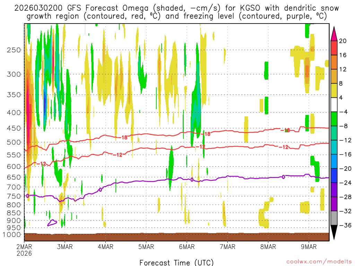Click the 4MAR time axis label
This screenshot has height=266, width=355.
click(105, 247)
